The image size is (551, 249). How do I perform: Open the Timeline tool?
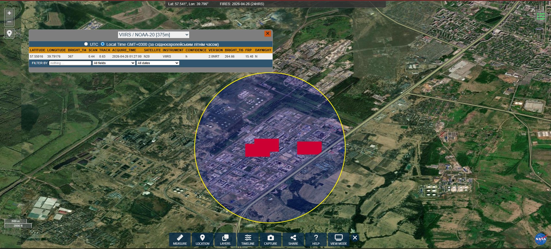tap(248, 240)
